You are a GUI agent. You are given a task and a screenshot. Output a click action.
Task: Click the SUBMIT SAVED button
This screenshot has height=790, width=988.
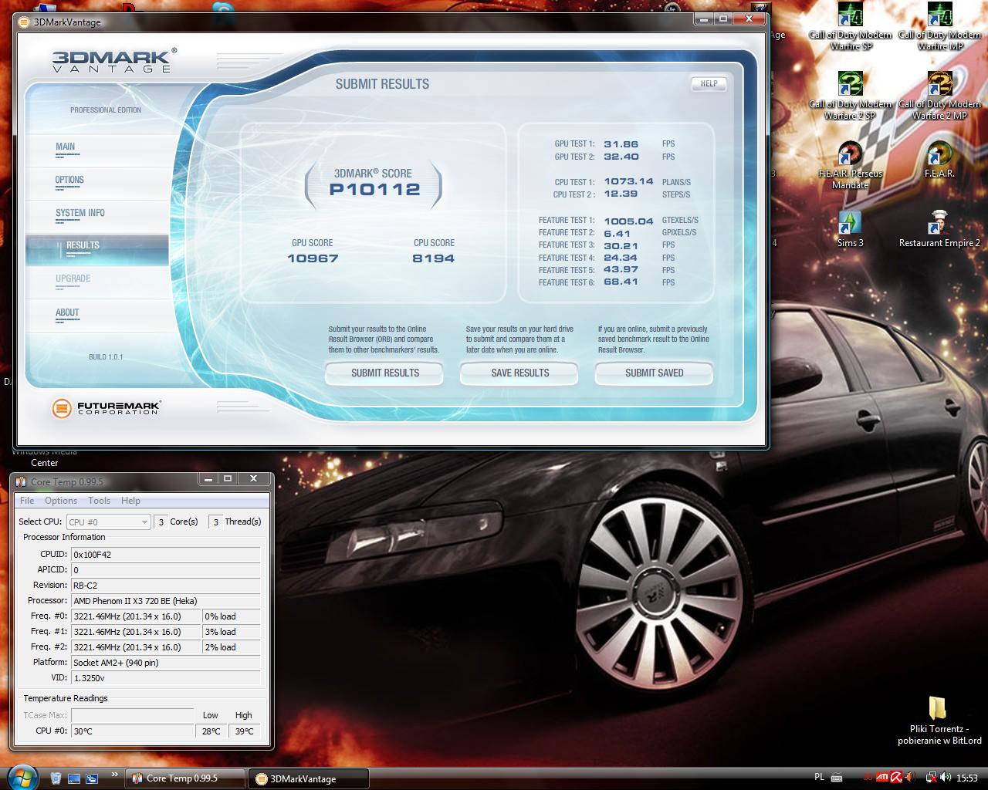coord(654,373)
